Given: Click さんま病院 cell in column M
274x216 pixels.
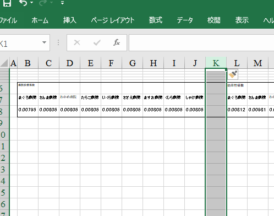Looking at the screenshot, I should coord(257,100).
